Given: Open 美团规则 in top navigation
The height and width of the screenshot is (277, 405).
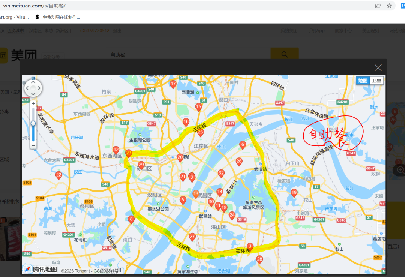Looking at the screenshot, I should click(370, 31).
